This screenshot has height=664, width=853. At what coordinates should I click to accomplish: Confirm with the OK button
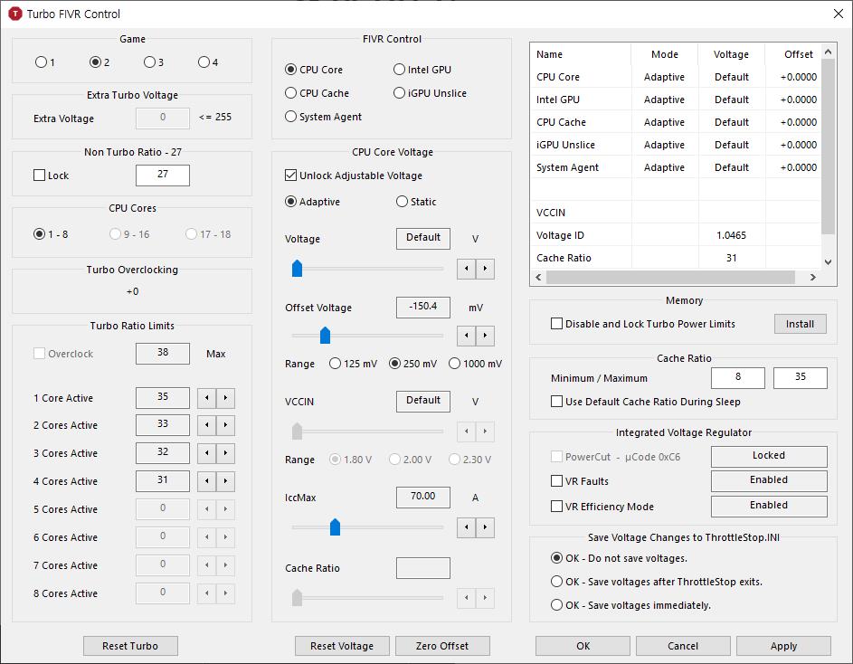pyautogui.click(x=583, y=646)
